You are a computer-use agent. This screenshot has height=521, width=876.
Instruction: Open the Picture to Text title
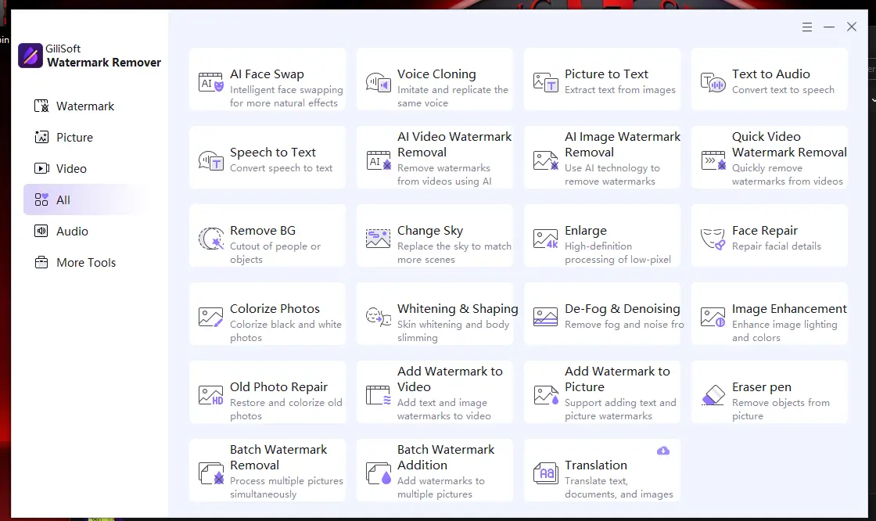tap(606, 74)
